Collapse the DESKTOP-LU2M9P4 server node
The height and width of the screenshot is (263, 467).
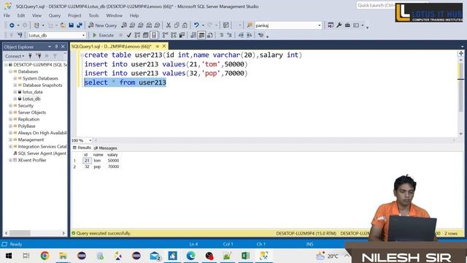coord(6,65)
